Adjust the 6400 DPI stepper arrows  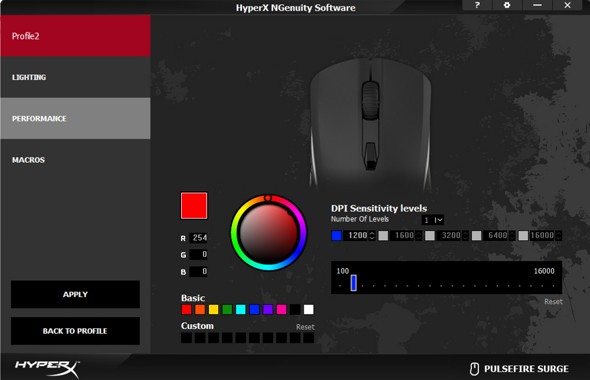pyautogui.click(x=512, y=236)
